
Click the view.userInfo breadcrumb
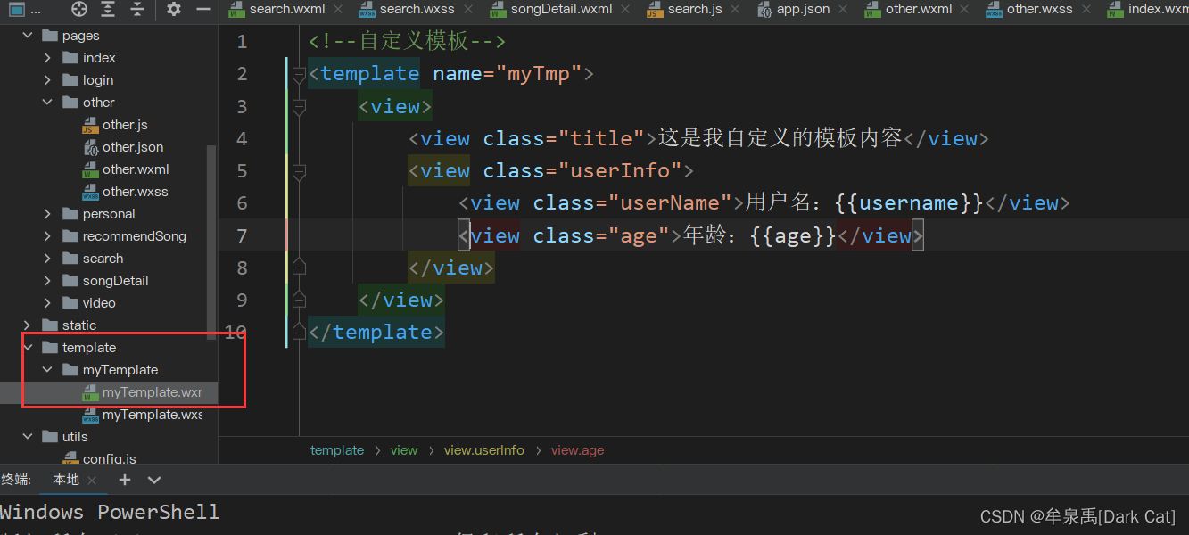484,450
